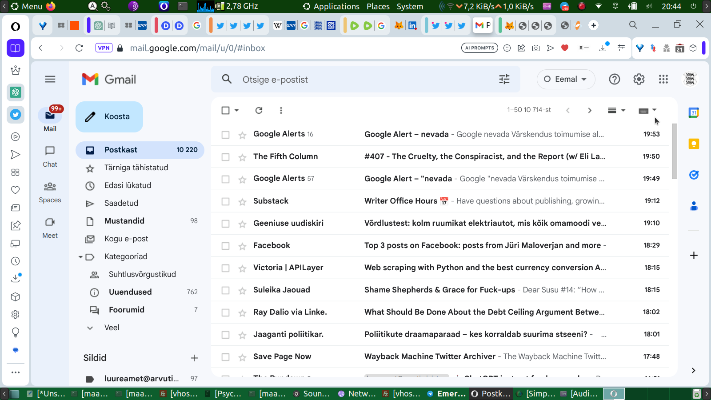Open the Mustandid folder

(x=124, y=221)
